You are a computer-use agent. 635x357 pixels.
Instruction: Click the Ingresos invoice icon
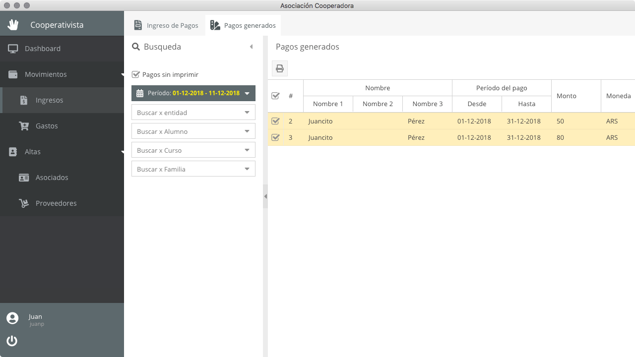(24, 100)
